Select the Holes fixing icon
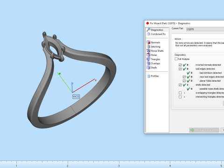This screenshot has height=168, width=224. coord(148,55)
